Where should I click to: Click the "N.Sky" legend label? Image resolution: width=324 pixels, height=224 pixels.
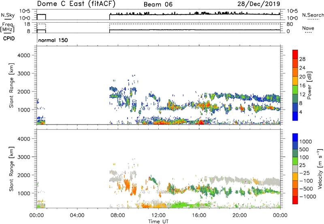click(8, 15)
